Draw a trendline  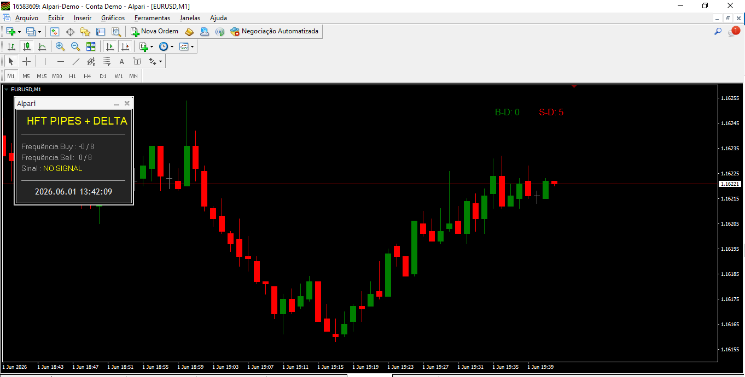(x=76, y=61)
